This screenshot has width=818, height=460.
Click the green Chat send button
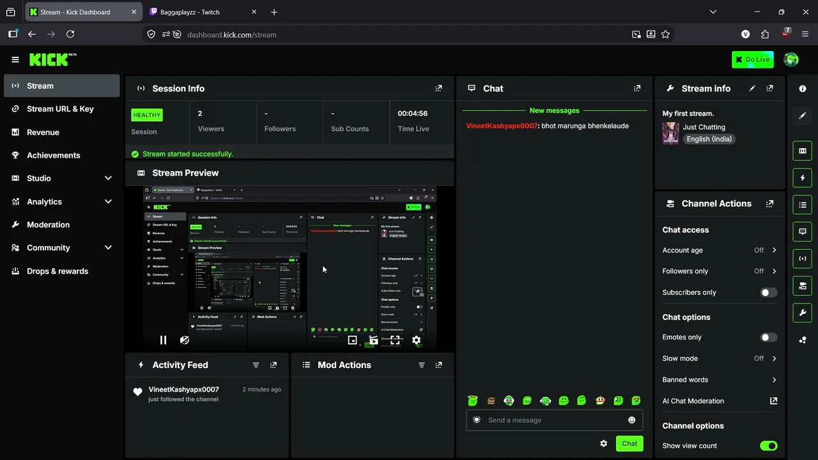coord(629,443)
